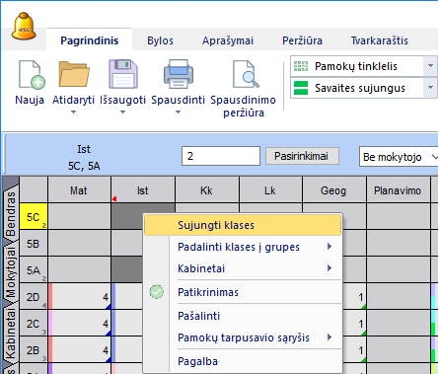Image resolution: width=439 pixels, height=374 pixels.
Task: Expand the Atidaryti dropdown arrow
Action: [73, 112]
